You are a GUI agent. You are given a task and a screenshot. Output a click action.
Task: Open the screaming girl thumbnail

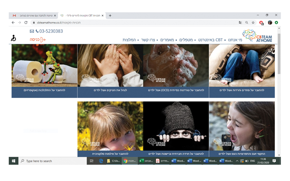click(x=242, y=126)
